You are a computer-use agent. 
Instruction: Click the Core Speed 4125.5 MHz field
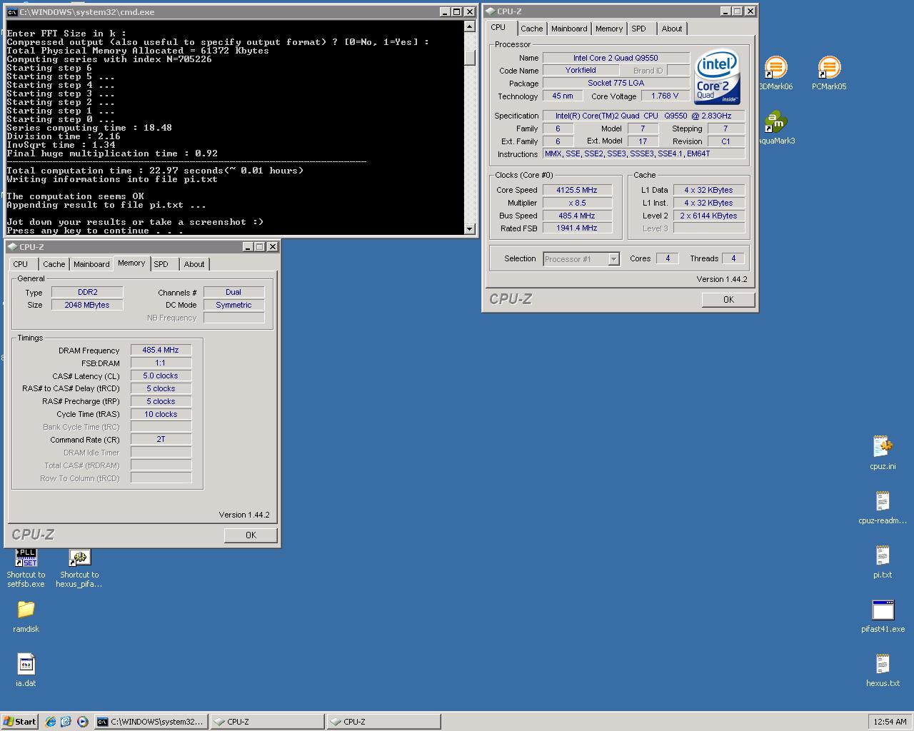click(x=577, y=190)
